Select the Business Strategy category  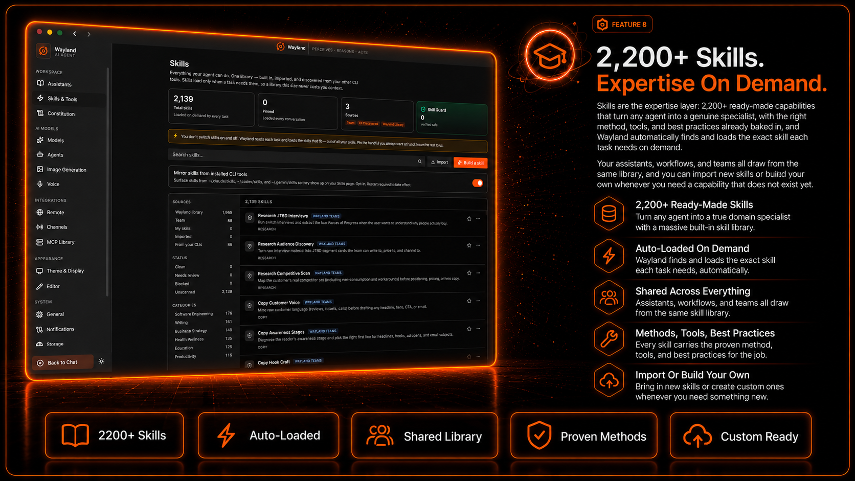click(x=203, y=330)
